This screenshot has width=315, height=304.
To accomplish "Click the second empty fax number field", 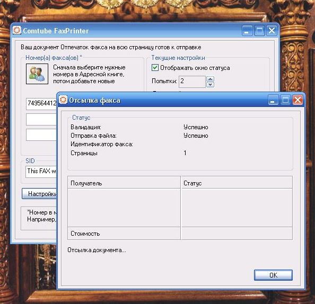I will 41,119.
